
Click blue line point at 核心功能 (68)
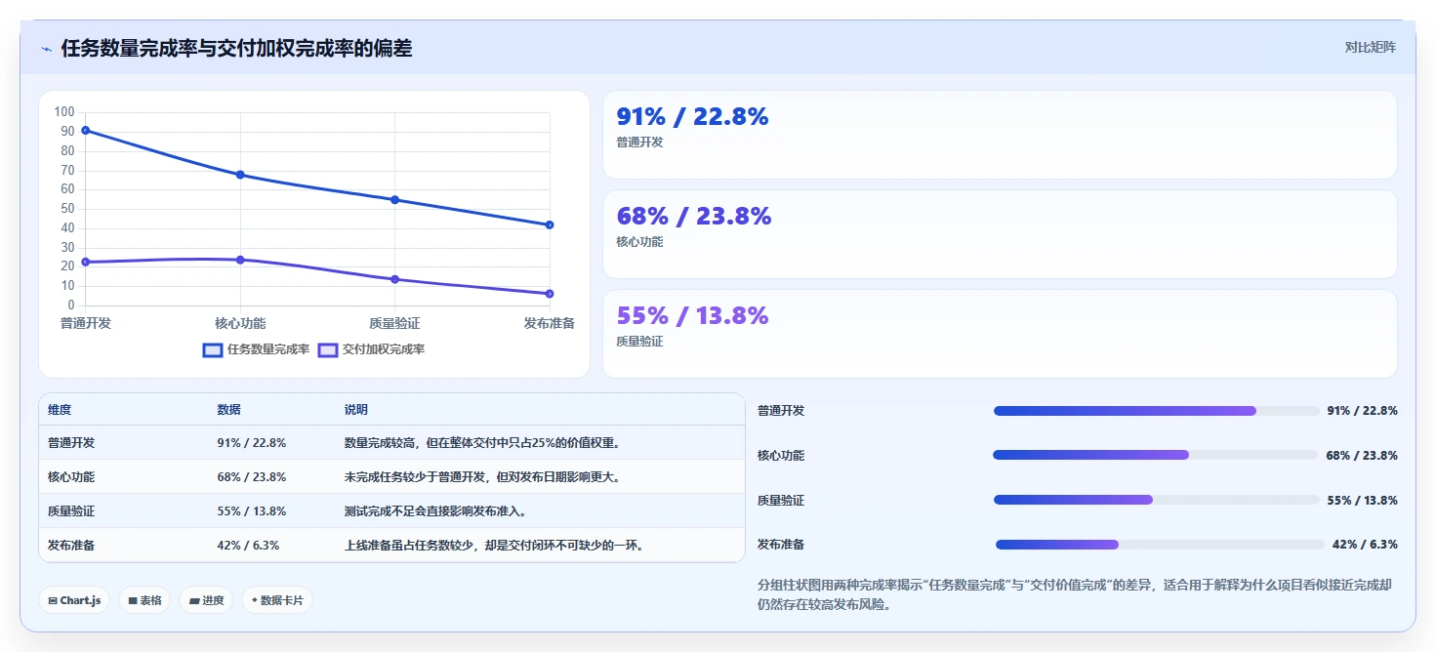click(240, 175)
